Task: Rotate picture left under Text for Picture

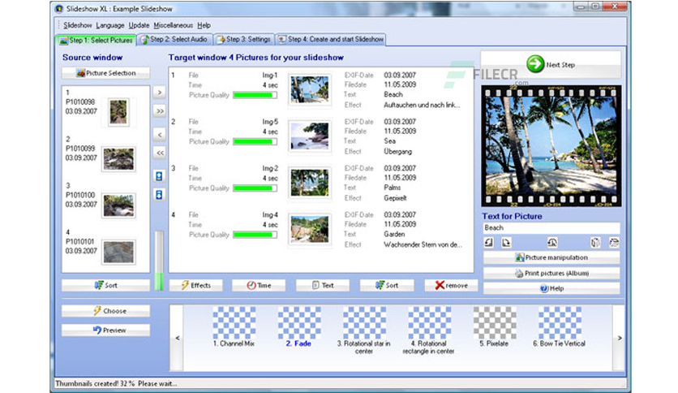Action: coord(489,243)
